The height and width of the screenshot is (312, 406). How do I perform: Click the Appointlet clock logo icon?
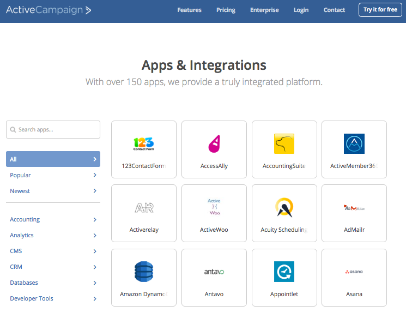click(284, 272)
